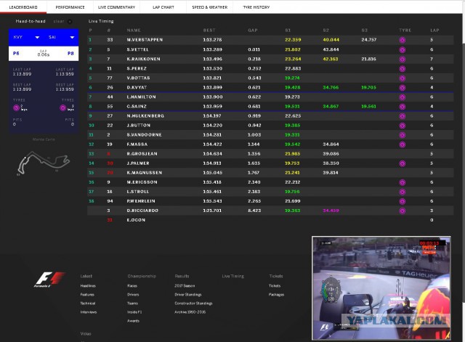
Task: Click the tyre icon in S.Perez's row
Action: coord(402,68)
